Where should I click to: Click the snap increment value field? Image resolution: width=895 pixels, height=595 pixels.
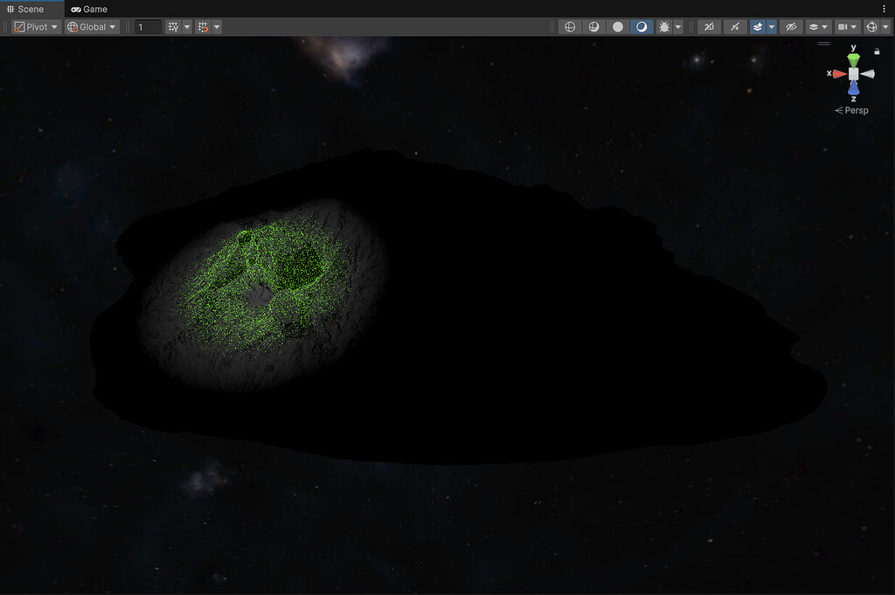147,26
